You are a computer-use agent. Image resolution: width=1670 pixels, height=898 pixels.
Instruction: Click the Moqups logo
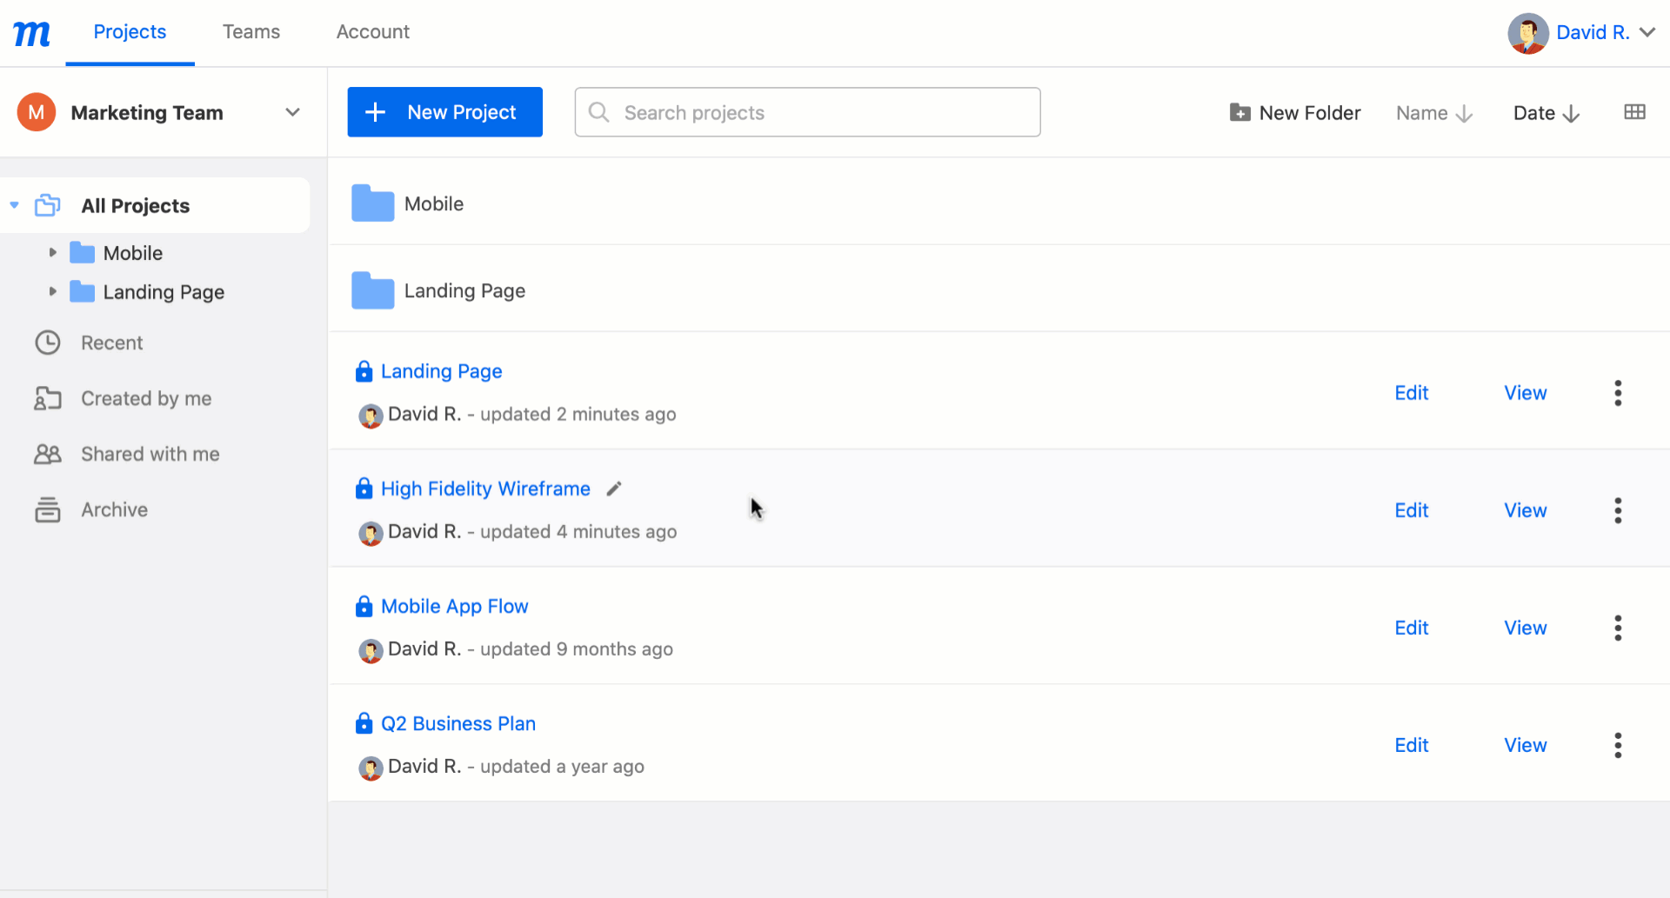[x=31, y=32]
